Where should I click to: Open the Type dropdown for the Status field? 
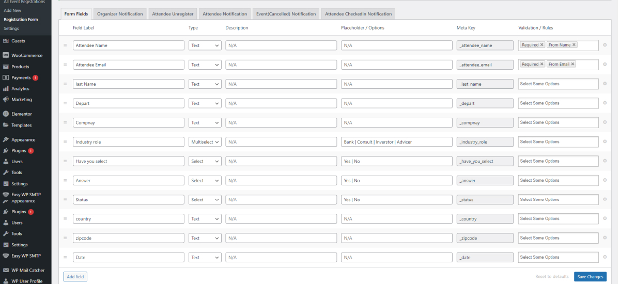pos(205,200)
